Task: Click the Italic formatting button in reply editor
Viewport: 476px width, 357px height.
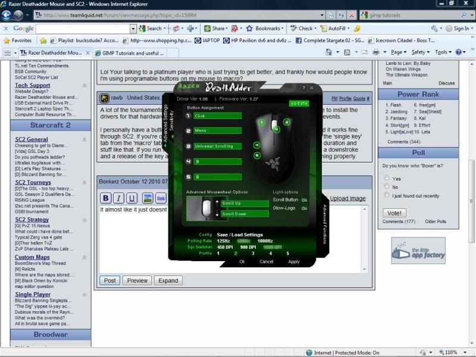Action: [118, 198]
